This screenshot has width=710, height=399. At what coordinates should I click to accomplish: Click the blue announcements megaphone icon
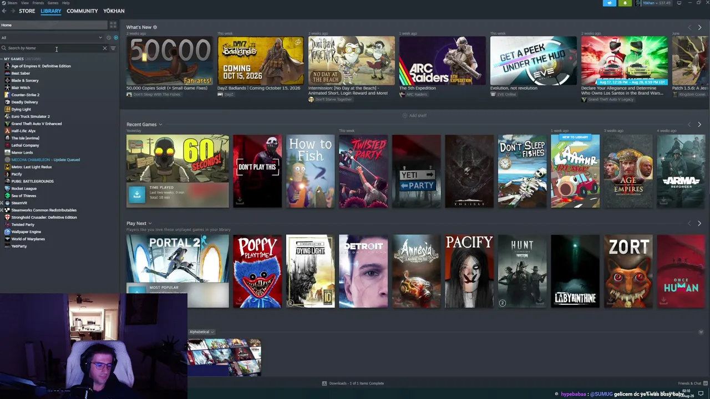coord(609,3)
